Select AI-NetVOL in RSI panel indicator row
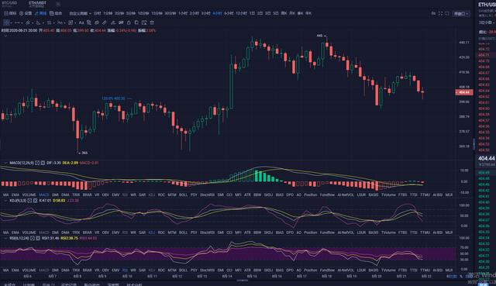Image resolution: width=496 pixels, height=286 pixels. (x=346, y=270)
